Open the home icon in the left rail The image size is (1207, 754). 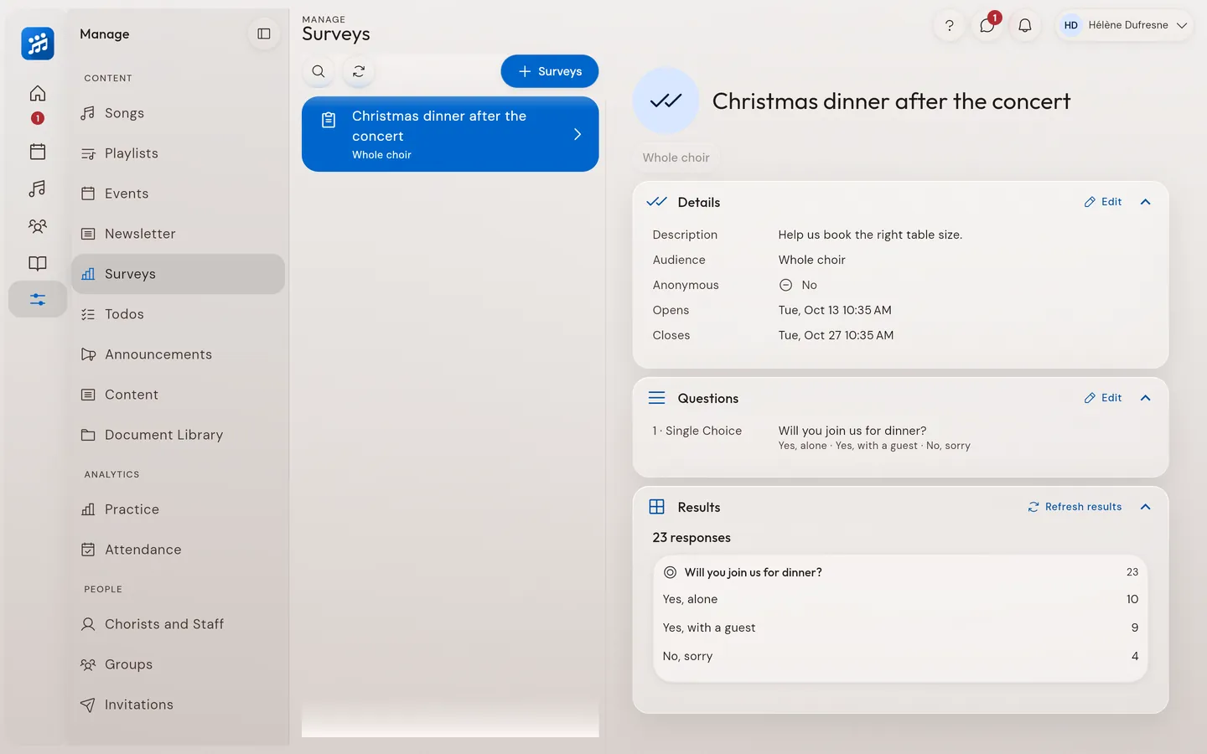click(x=38, y=93)
